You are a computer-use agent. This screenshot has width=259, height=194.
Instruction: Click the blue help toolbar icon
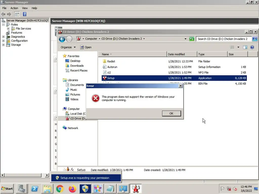click(25, 14)
